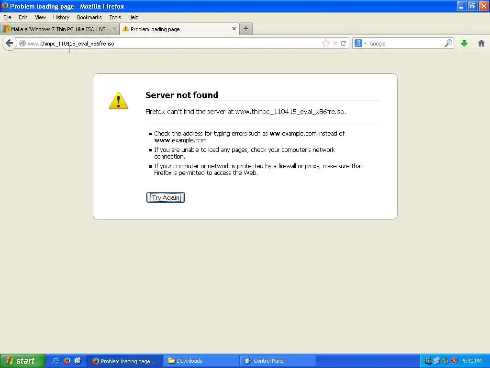
Task: Switch to Control Panel taskbar window
Action: tap(278, 361)
